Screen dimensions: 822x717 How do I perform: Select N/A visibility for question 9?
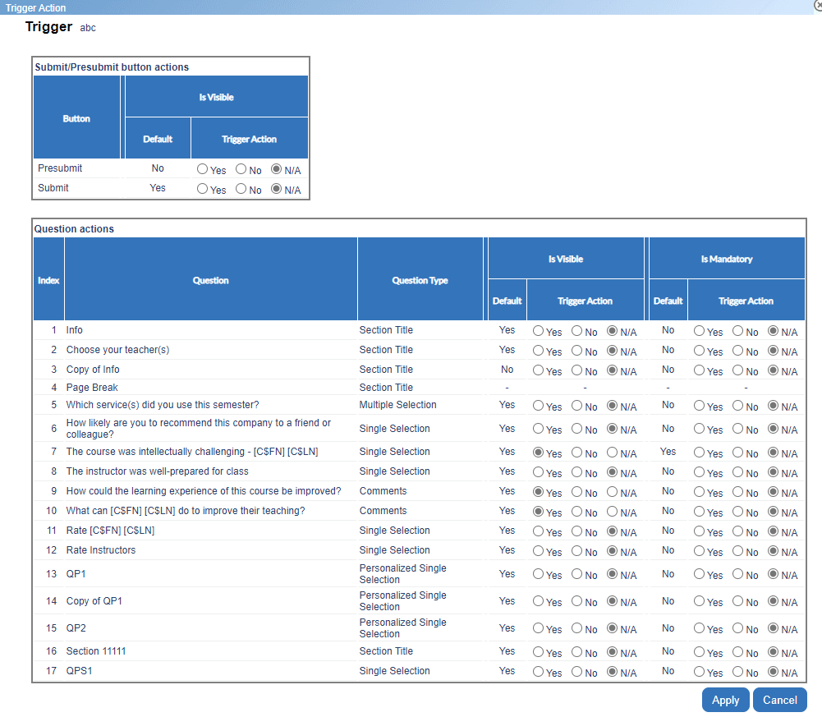tap(613, 492)
